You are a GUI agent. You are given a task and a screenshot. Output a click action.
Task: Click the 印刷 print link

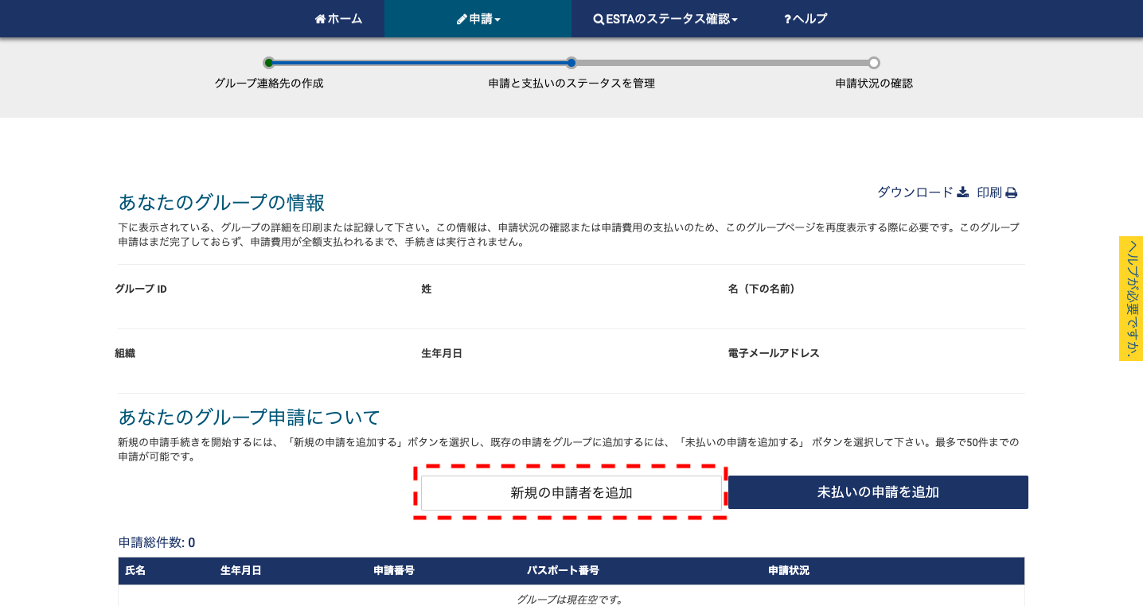997,192
